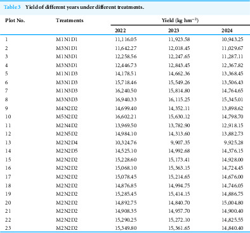Click the 9,907.35 value in 2023 column
Image resolution: width=250 pixels, height=233 pixels.
pos(180,142)
